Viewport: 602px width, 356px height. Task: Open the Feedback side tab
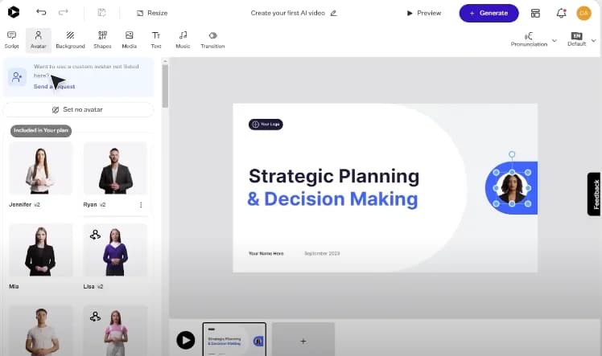click(595, 194)
